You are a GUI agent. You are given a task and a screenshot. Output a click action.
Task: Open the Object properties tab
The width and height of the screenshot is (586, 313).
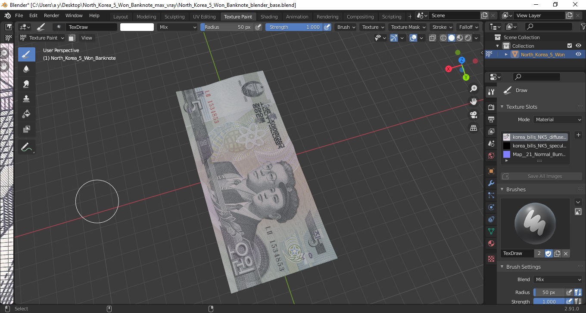(491, 171)
